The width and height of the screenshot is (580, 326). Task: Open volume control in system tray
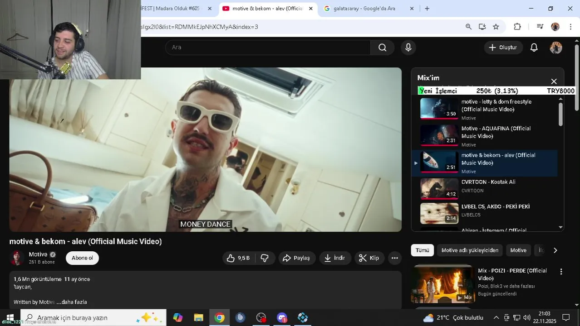[526, 318]
